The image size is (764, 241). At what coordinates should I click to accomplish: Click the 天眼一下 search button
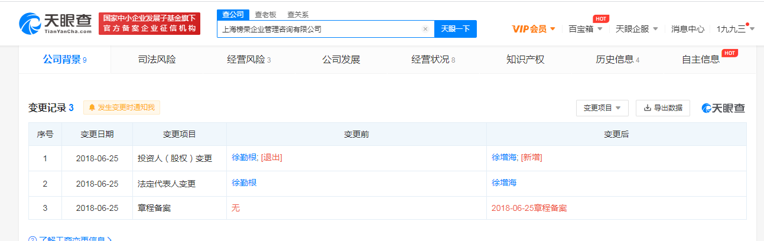tap(456, 28)
